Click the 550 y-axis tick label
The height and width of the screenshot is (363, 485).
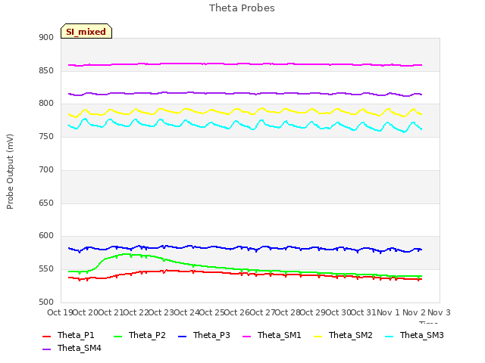pyautogui.click(x=46, y=269)
